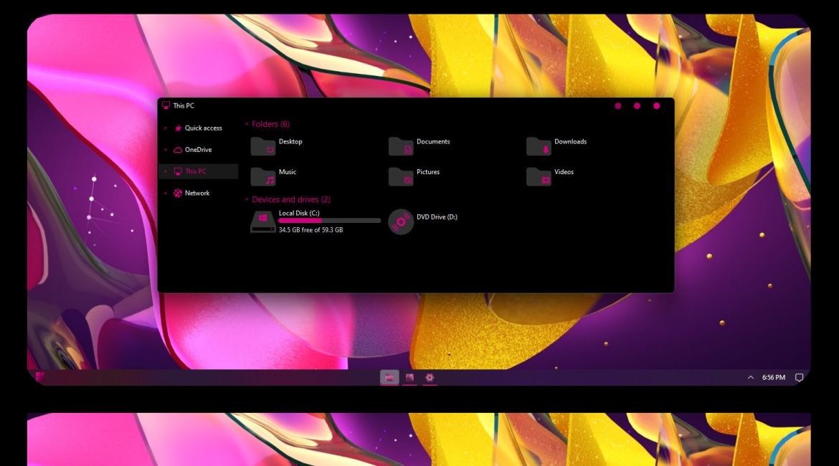This screenshot has width=839, height=466.
Task: Close the This PC window
Action: (657, 106)
